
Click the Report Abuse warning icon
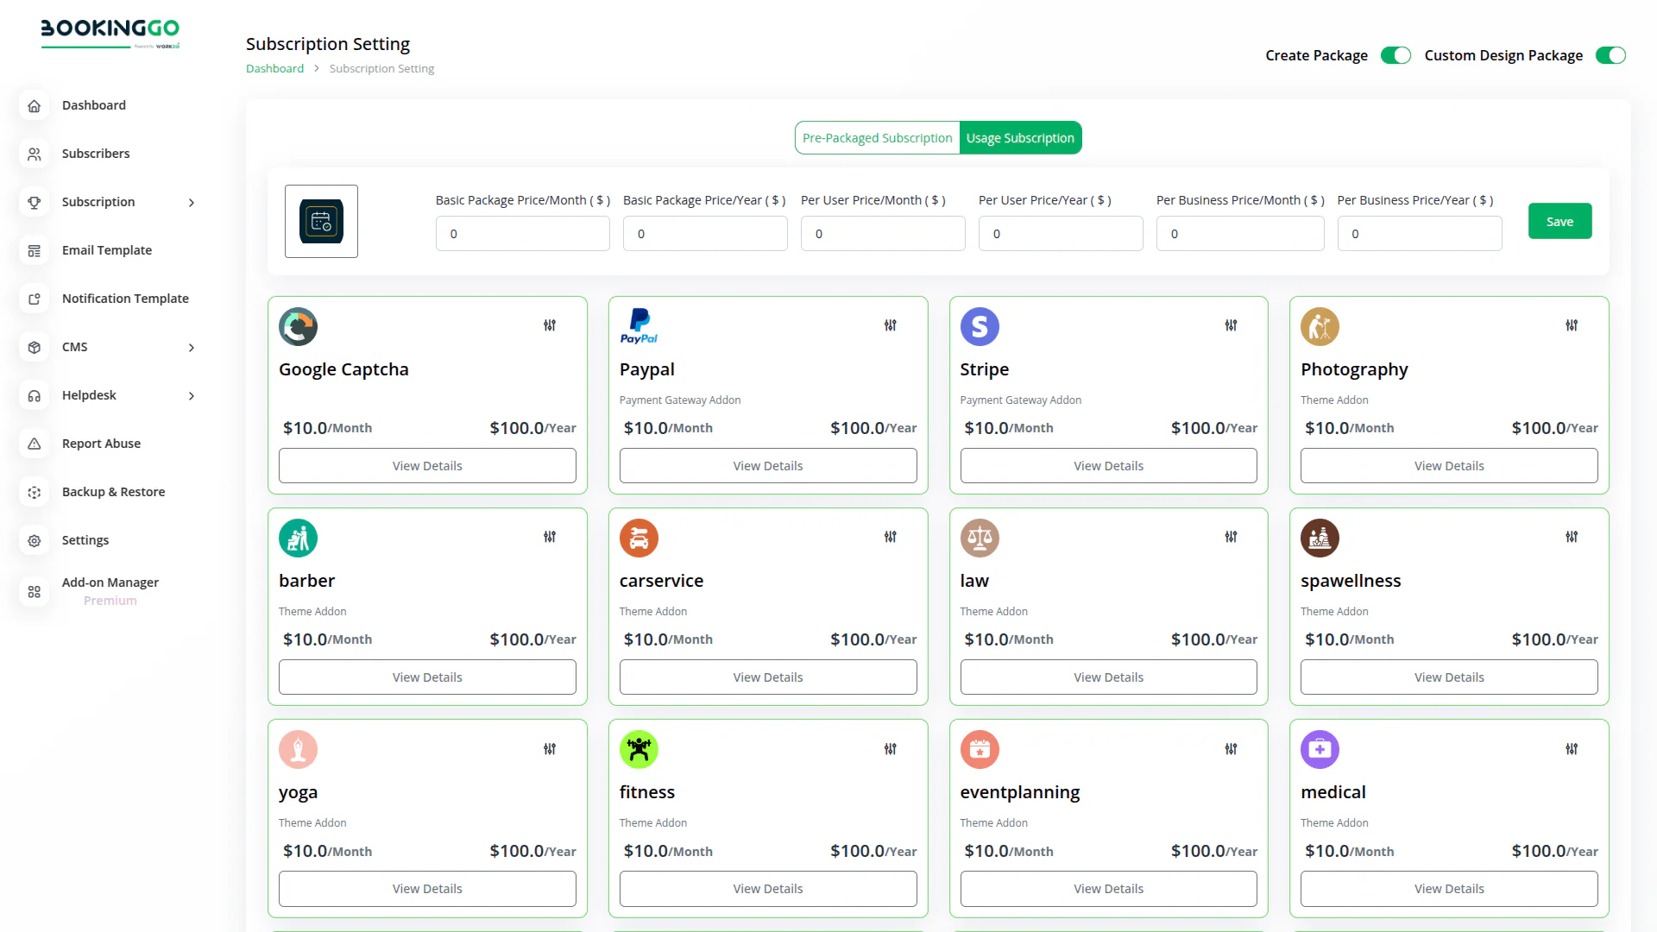[x=35, y=444]
